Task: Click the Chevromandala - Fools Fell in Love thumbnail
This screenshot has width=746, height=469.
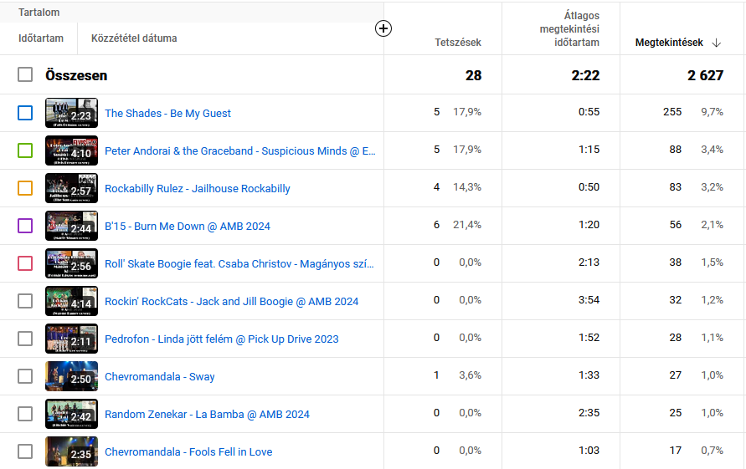Action: [x=71, y=451]
